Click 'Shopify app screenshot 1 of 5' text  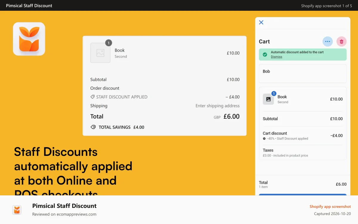click(x=327, y=6)
